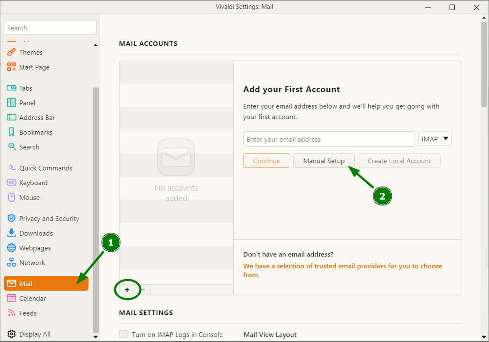Click the sidebar vertical scrollbar thumb

(96, 210)
